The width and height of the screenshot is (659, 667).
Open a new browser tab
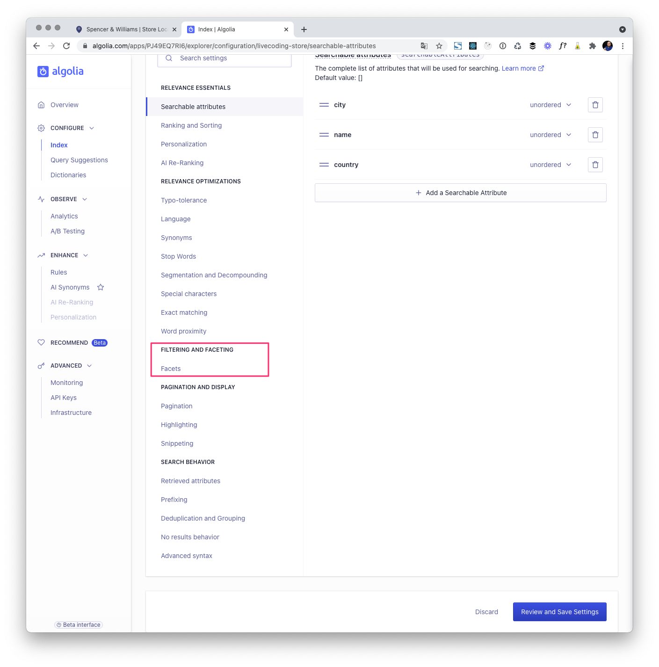click(x=304, y=29)
